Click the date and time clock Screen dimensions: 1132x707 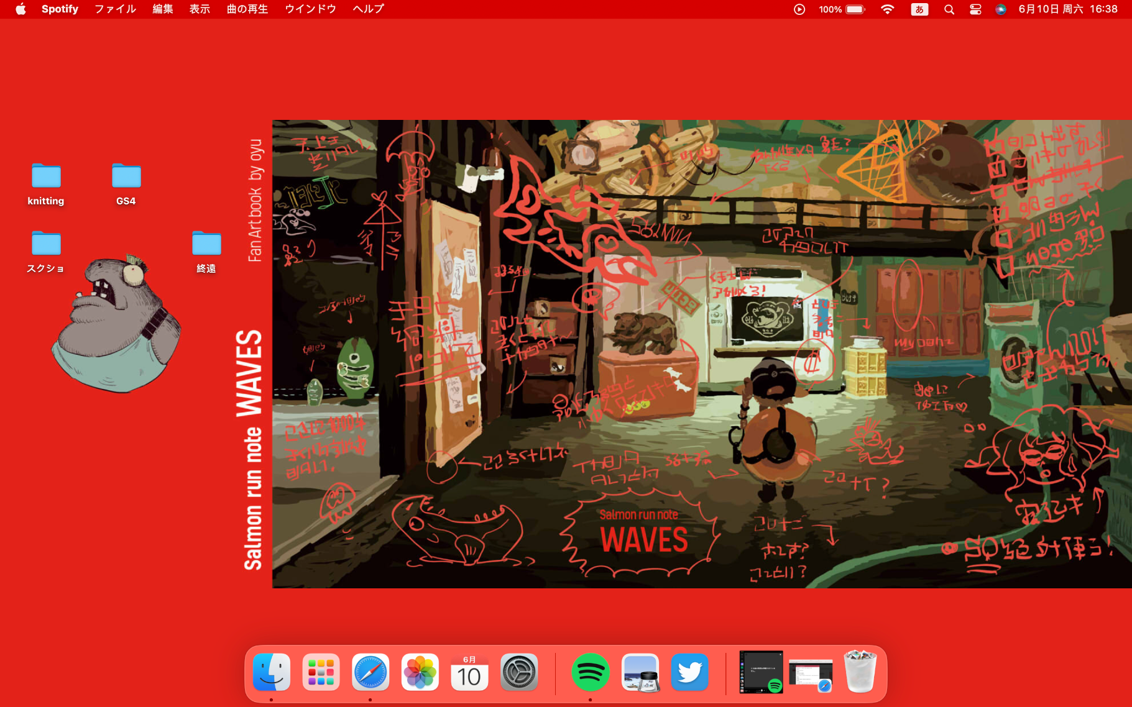click(x=1068, y=9)
